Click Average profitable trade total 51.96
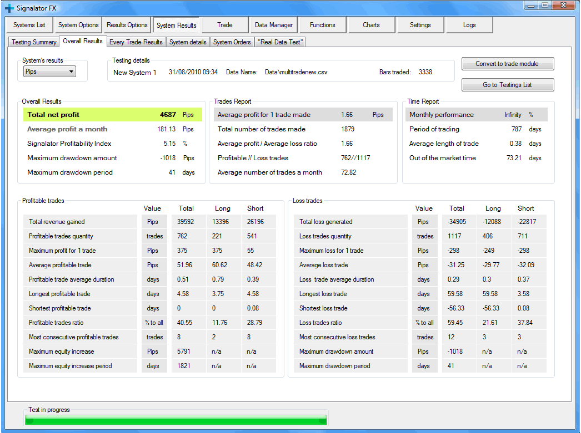 pyautogui.click(x=184, y=265)
